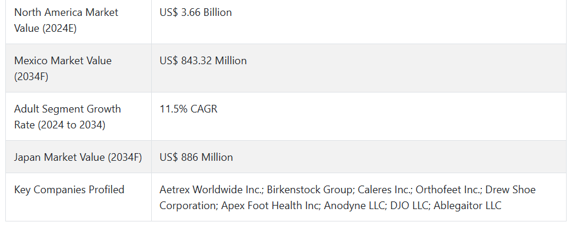Select the 11.5% CAGR value
The image size is (569, 225).
[188, 109]
